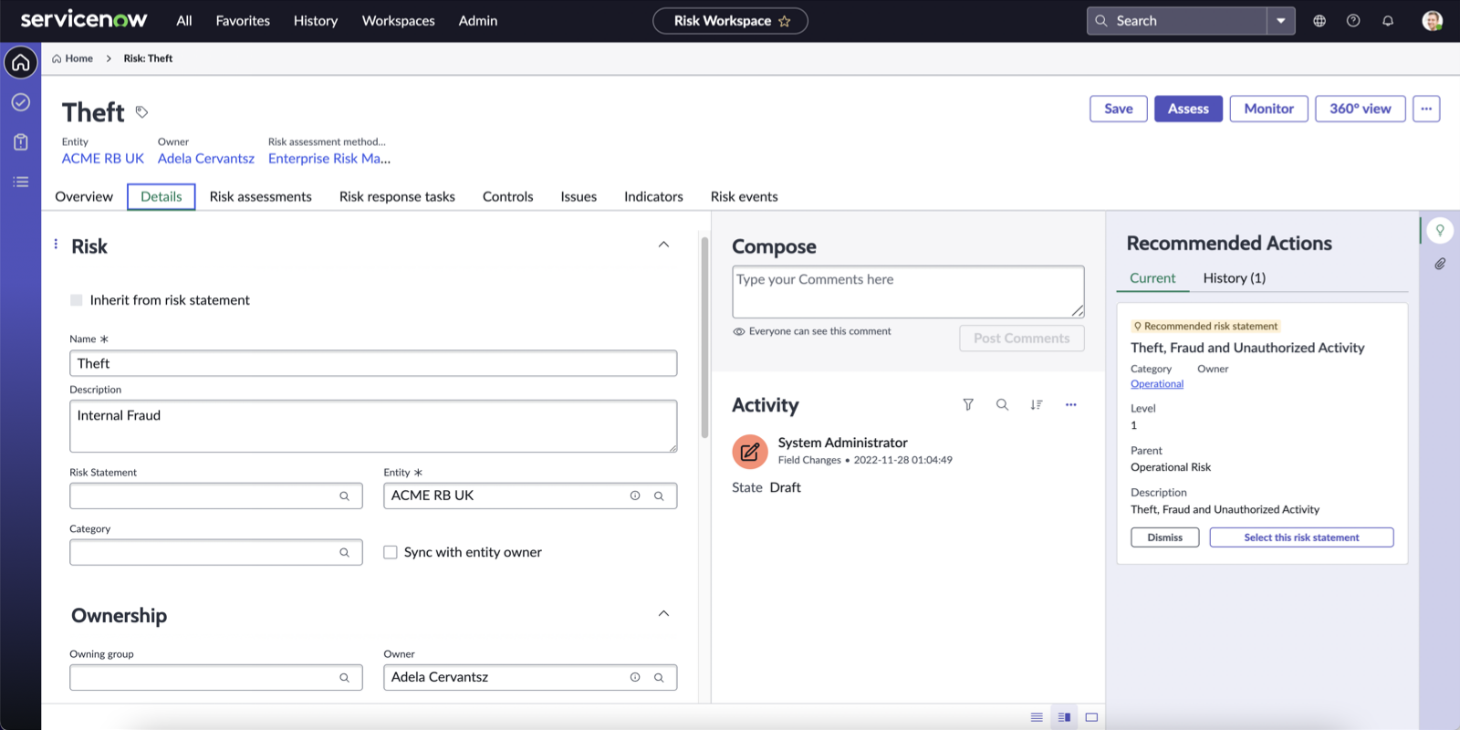Sort the Activity stream entries
Screen dimensions: 1460x730
tap(1037, 405)
